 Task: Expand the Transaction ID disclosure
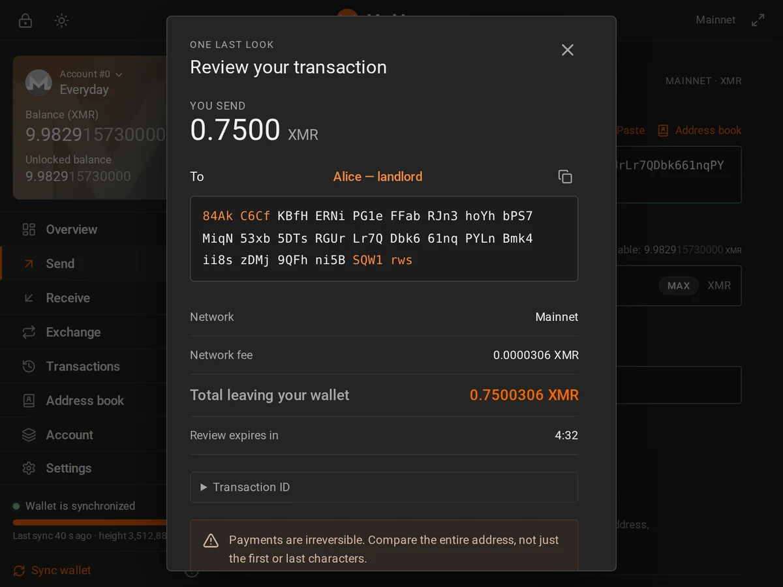pos(384,487)
